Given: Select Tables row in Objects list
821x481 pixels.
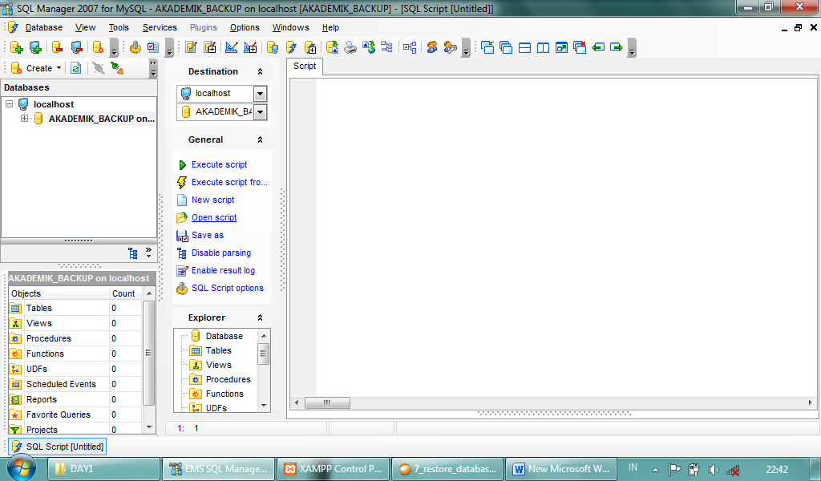Looking at the screenshot, I should coord(75,309).
